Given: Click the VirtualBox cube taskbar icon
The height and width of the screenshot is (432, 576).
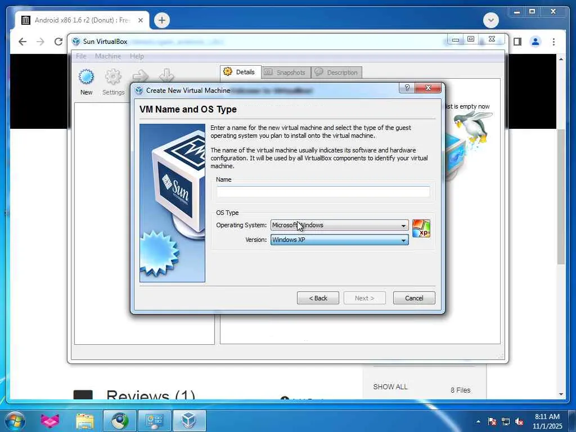Looking at the screenshot, I should pyautogui.click(x=189, y=421).
